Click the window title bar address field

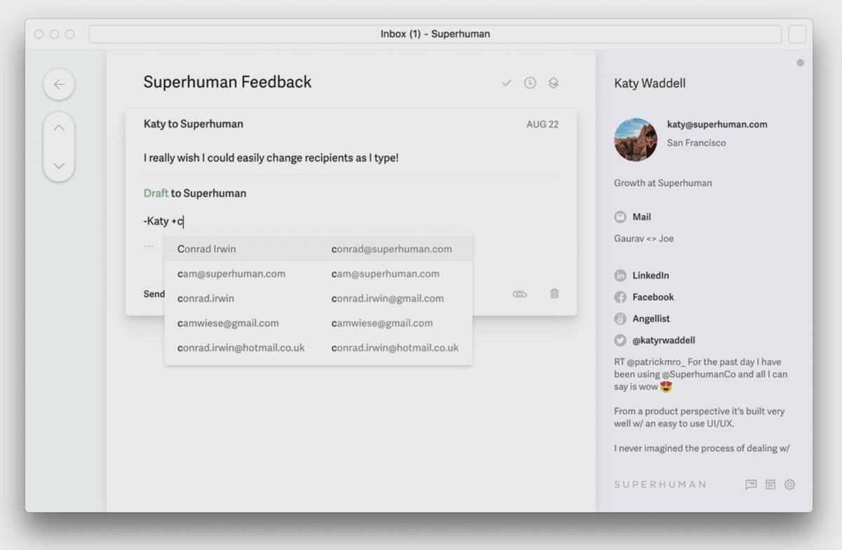[435, 34]
